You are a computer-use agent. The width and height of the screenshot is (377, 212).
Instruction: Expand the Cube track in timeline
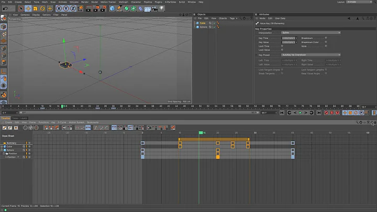pos(2,146)
